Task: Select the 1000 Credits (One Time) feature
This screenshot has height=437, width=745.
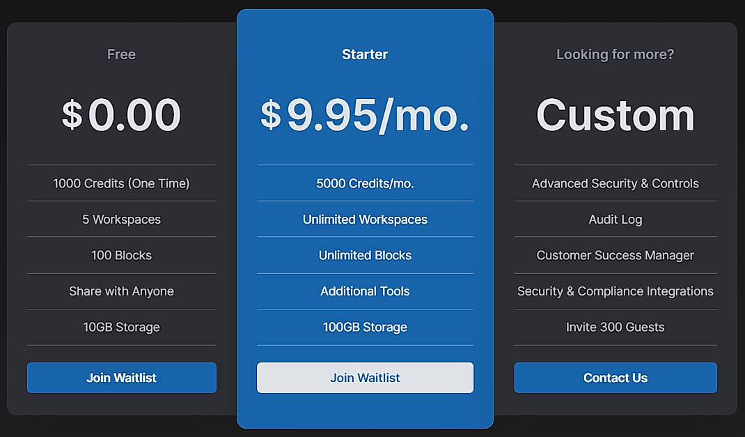Action: coord(121,183)
